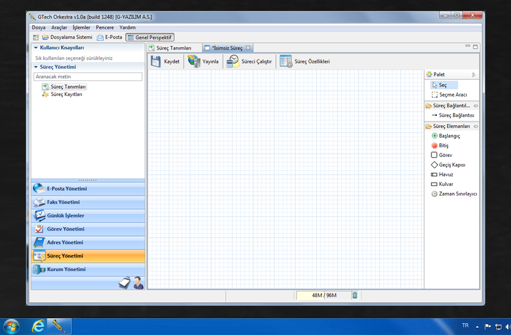The width and height of the screenshot is (511, 335).
Task: Minimize the editor panel view
Action: click(x=467, y=46)
